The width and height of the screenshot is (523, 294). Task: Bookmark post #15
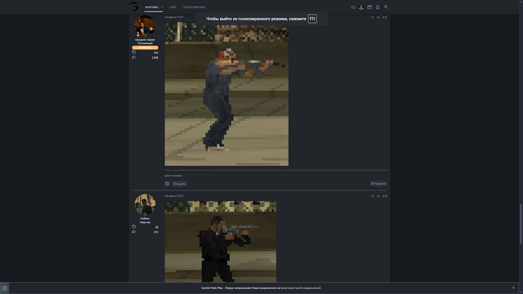pos(378,17)
